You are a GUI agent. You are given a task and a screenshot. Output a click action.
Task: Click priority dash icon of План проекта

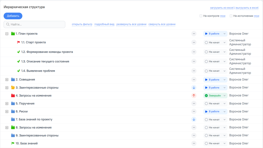point(194,34)
